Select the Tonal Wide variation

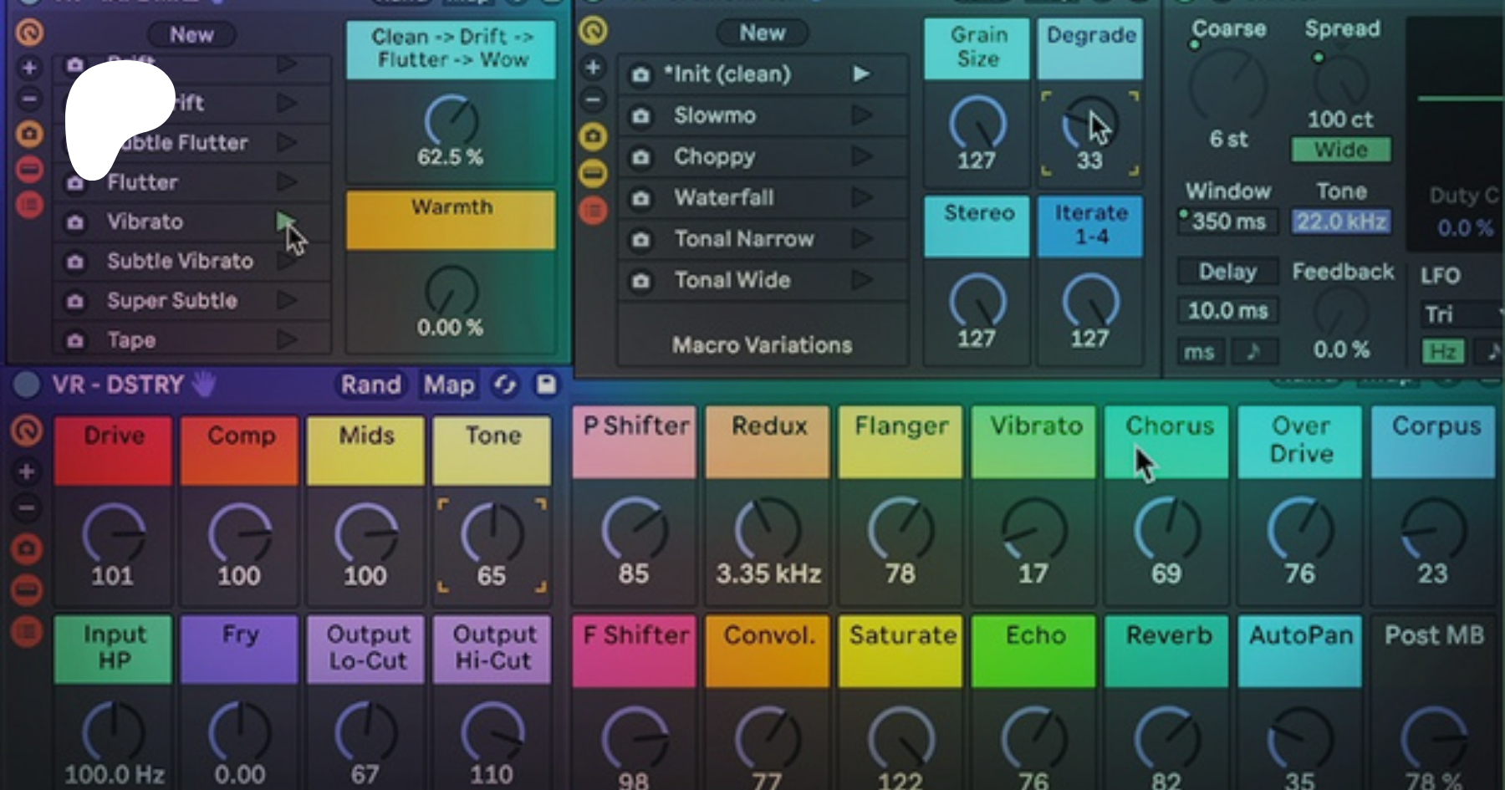732,280
